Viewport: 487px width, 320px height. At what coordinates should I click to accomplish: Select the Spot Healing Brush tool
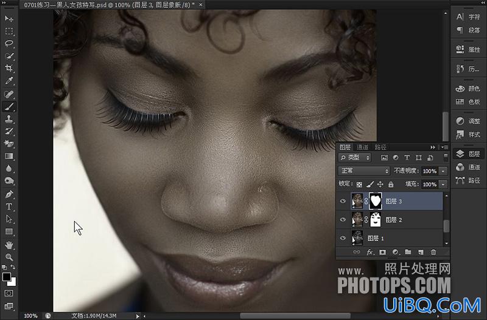point(9,94)
